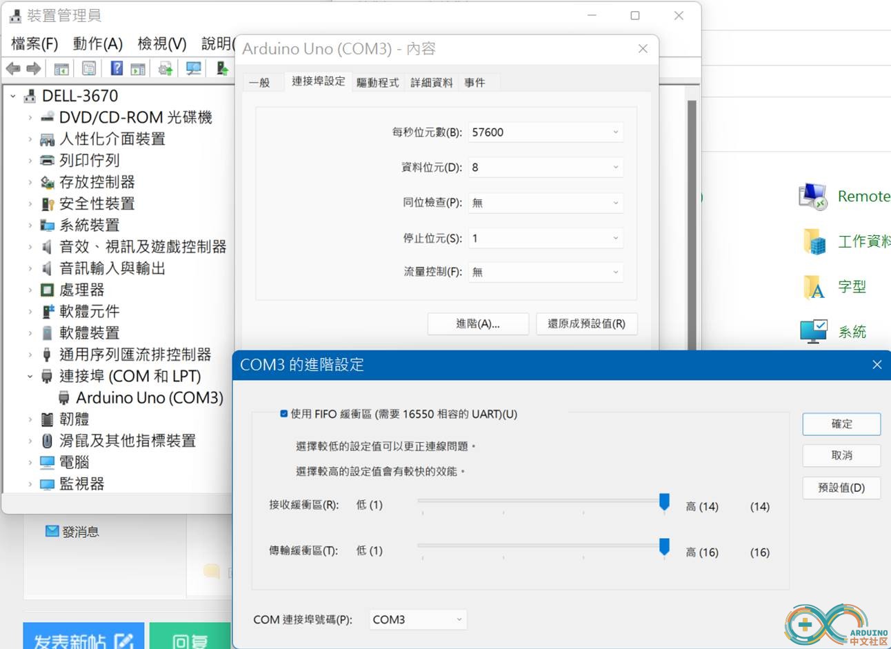
Task: Click the 進階(A)... button
Action: 478,323
